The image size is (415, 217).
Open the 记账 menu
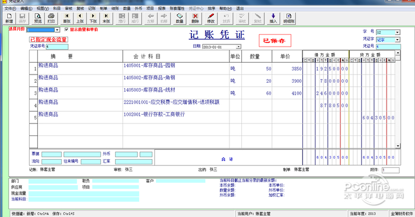click(x=91, y=8)
